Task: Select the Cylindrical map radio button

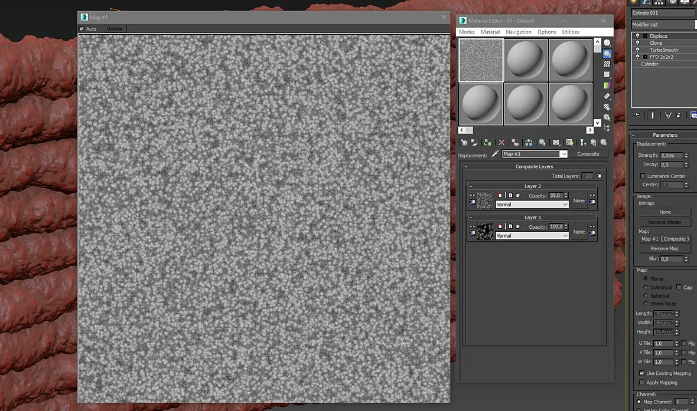Action: pos(646,287)
